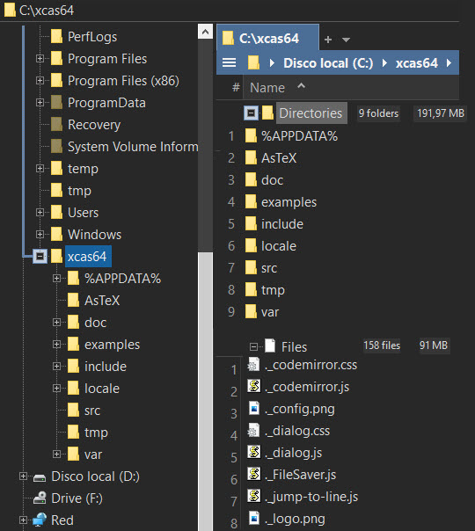Image resolution: width=475 pixels, height=531 pixels.
Task: Sort by Name column header
Action: [352, 87]
